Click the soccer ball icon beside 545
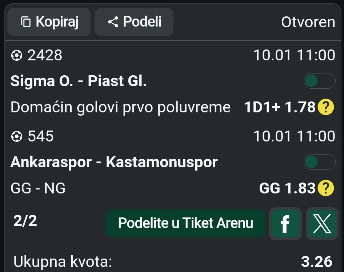Viewport: 344px width, 272px height. click(x=16, y=137)
